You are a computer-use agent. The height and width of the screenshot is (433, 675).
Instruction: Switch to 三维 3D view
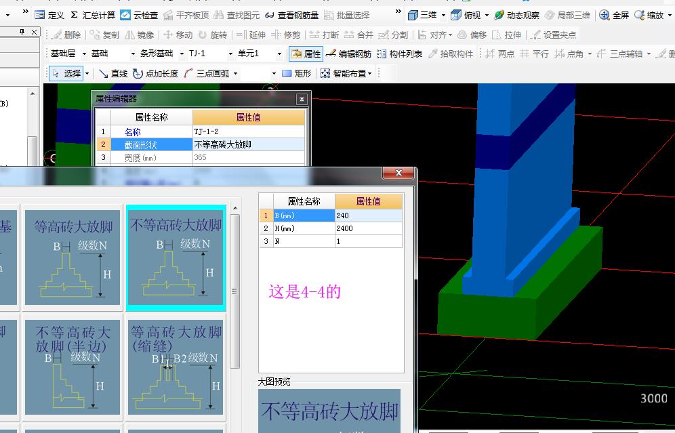[x=422, y=15]
